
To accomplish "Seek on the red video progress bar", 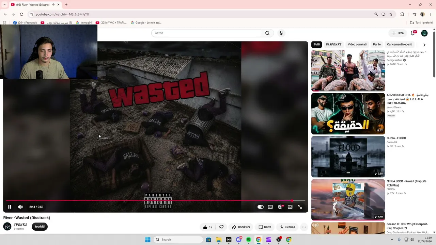I will click(155, 200).
